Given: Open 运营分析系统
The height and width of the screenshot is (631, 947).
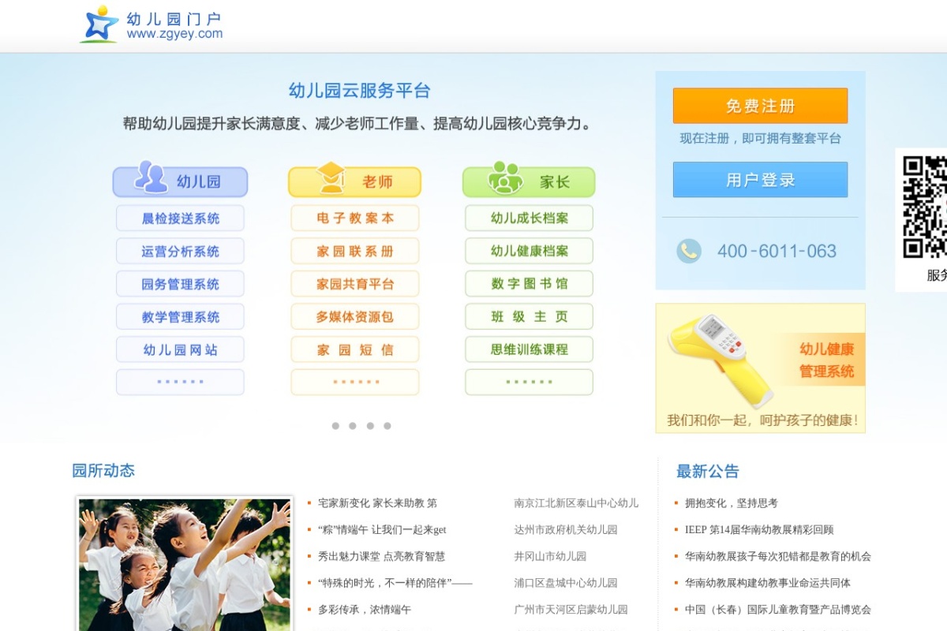Looking at the screenshot, I should coord(180,252).
